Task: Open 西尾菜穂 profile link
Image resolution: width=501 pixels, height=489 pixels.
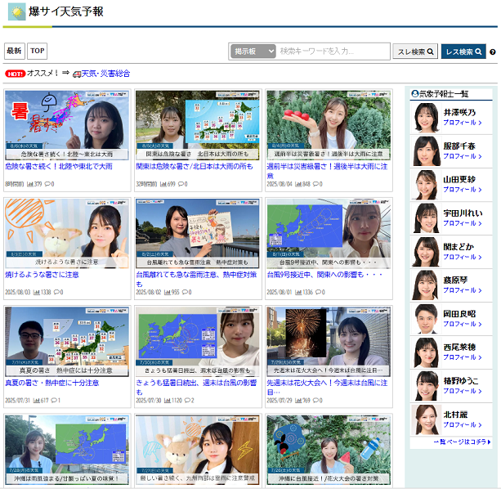Action: coord(463,357)
